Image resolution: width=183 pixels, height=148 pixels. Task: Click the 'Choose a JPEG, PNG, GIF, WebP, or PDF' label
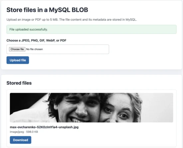[x=36, y=40]
